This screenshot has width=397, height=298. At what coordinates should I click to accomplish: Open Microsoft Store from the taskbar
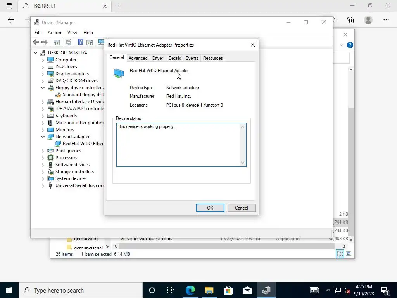tap(228, 290)
